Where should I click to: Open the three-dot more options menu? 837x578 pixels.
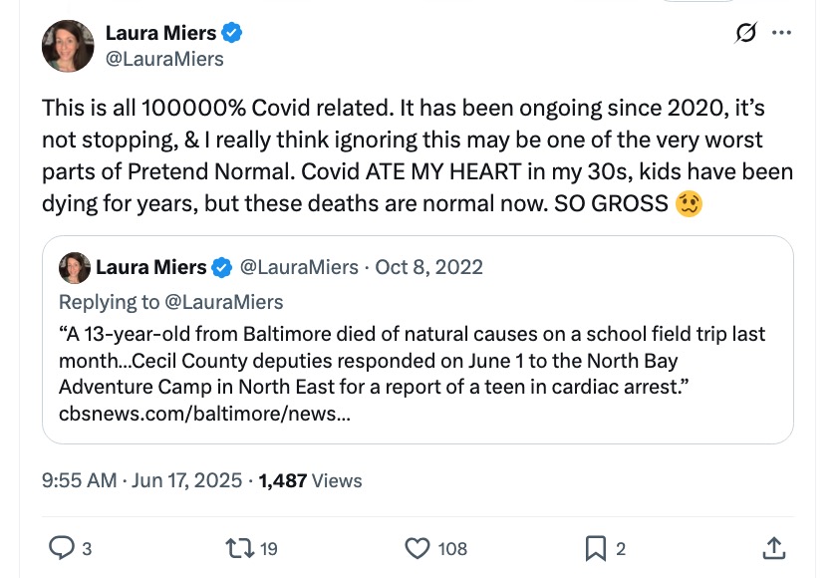[x=782, y=34]
